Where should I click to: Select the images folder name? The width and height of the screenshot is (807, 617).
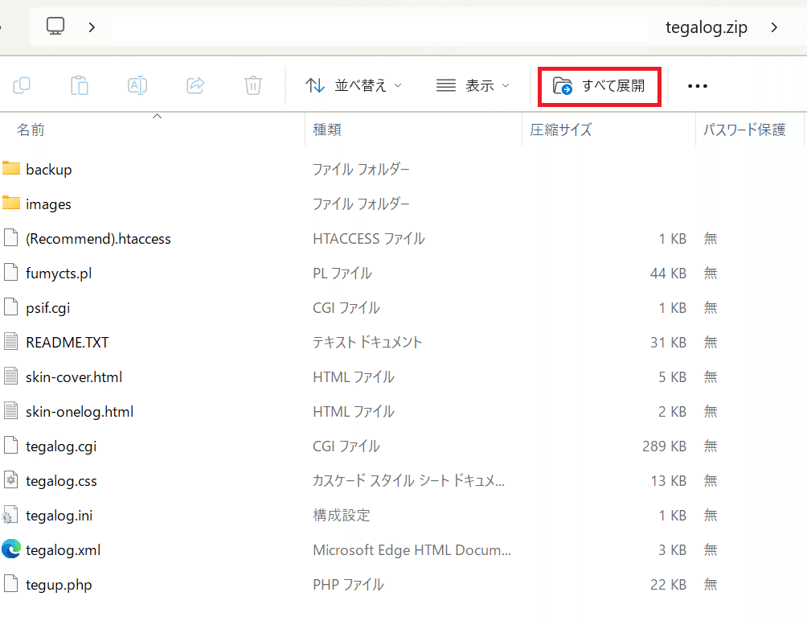[x=48, y=204]
